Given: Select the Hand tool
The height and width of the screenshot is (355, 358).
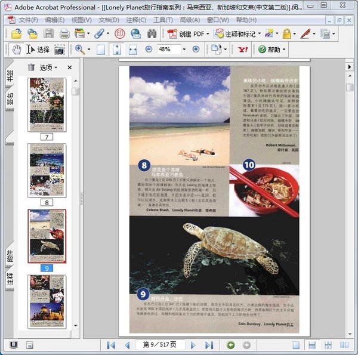Looking at the screenshot, I should coord(16,50).
